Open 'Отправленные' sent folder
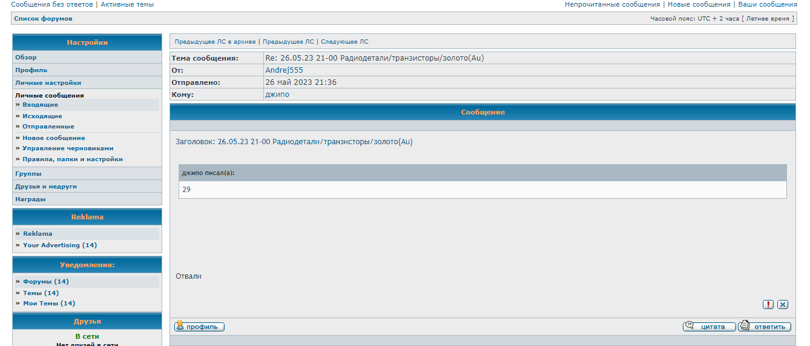 (x=48, y=126)
